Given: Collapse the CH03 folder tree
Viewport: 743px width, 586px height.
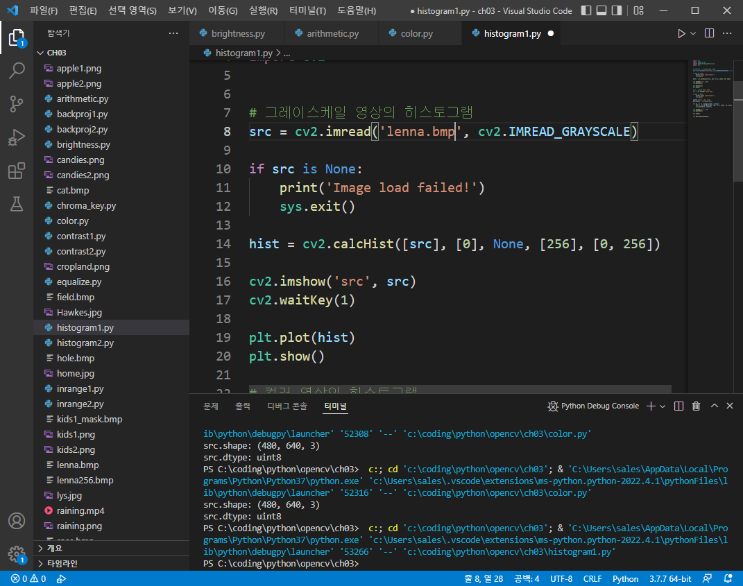Looking at the screenshot, I should (41, 53).
